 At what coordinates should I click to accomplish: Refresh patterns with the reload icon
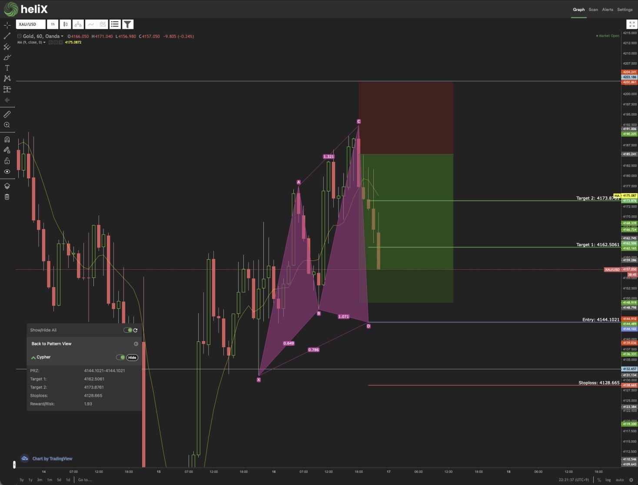point(136,330)
